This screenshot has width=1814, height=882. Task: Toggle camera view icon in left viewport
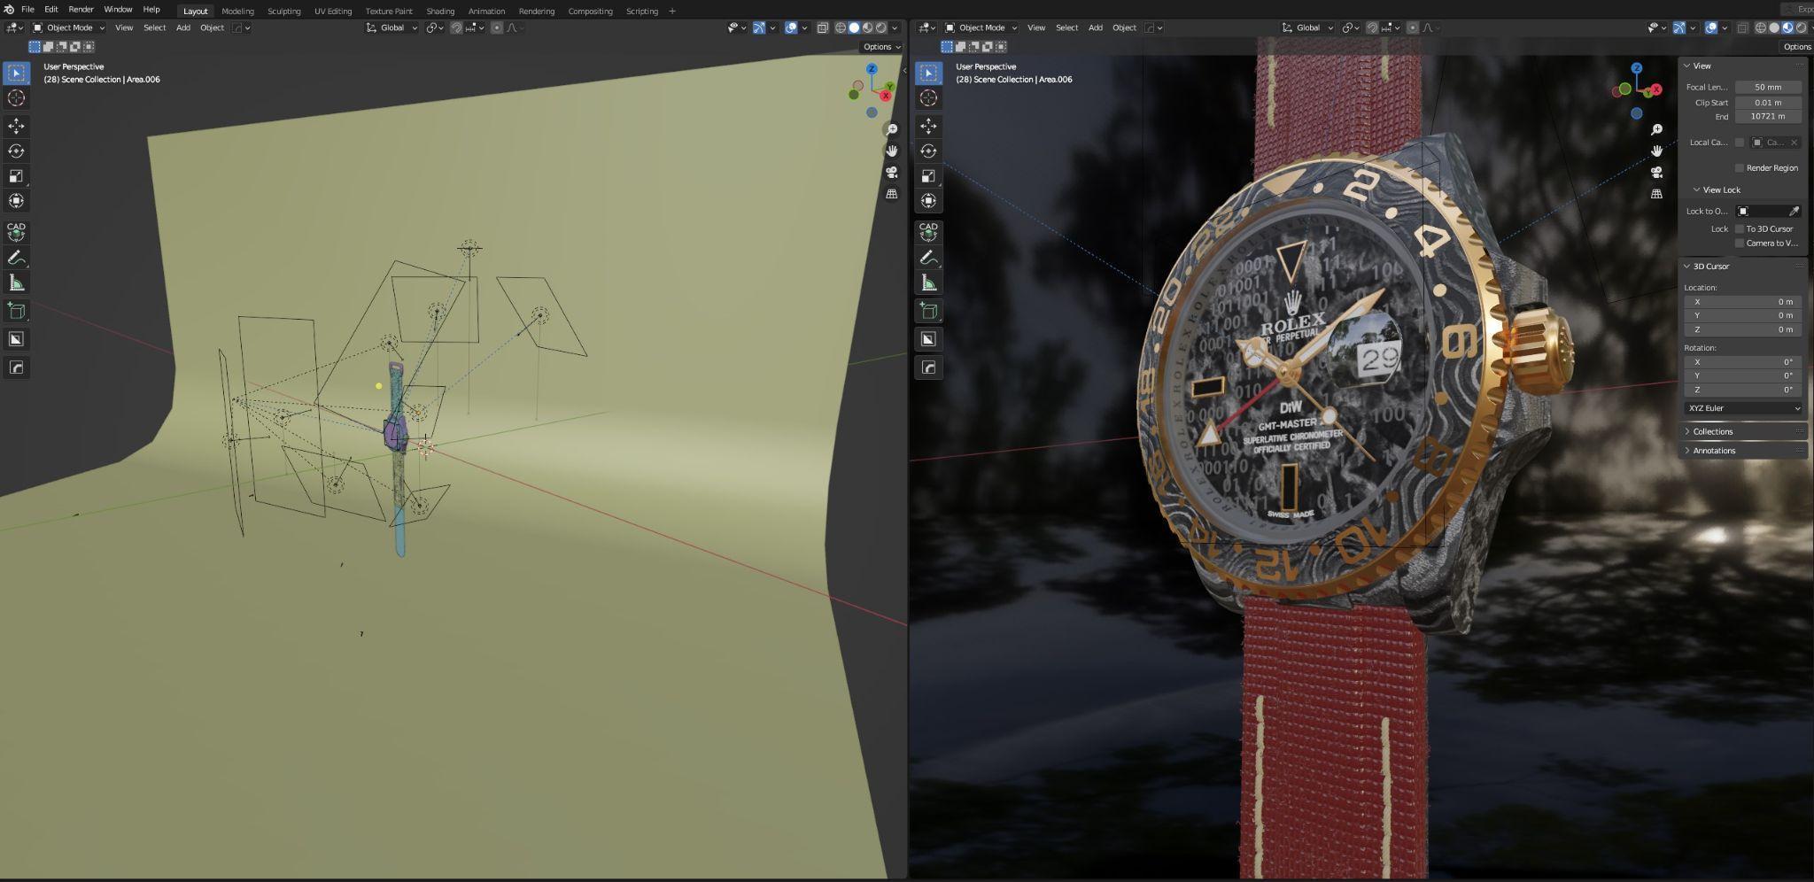891,172
